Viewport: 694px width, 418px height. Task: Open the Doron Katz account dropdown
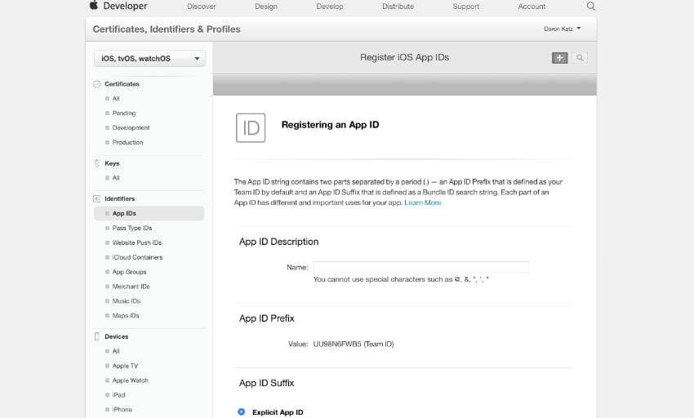point(562,29)
